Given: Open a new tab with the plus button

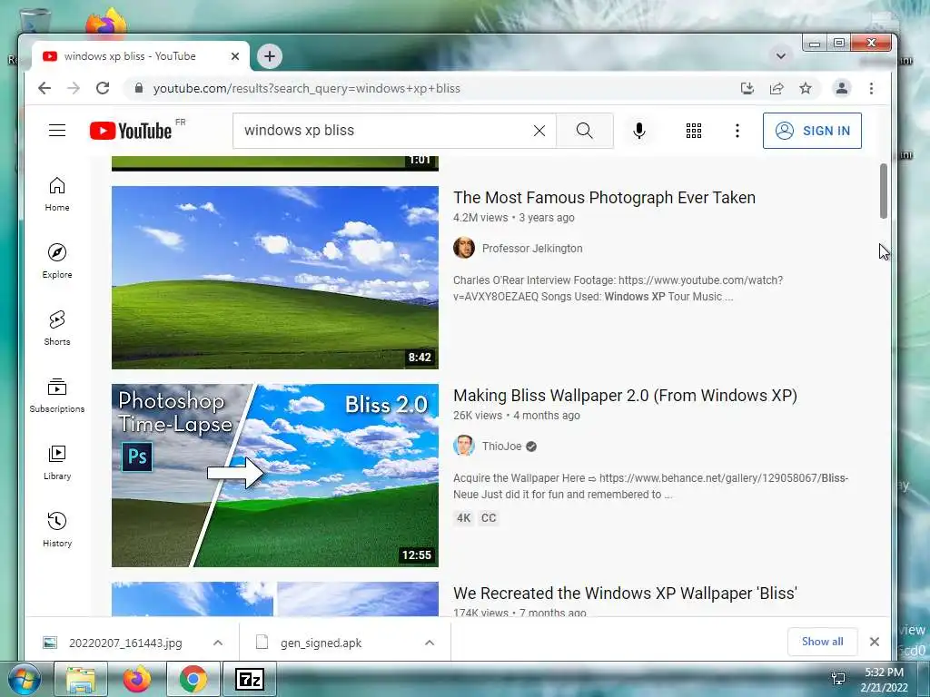Looking at the screenshot, I should (270, 56).
